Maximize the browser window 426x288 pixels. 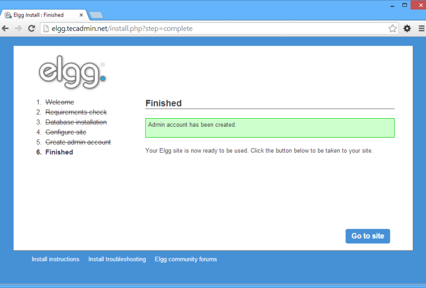click(x=397, y=5)
